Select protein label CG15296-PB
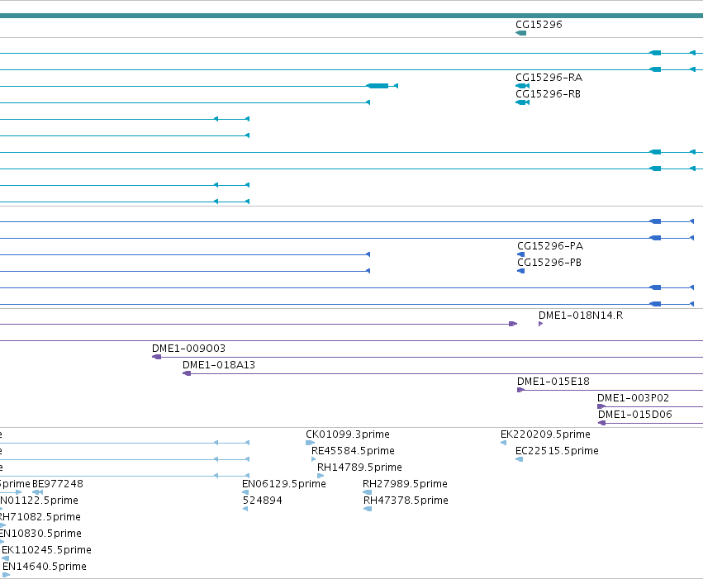The width and height of the screenshot is (703, 579). [549, 263]
